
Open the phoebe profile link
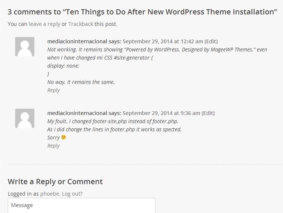coord(50,194)
